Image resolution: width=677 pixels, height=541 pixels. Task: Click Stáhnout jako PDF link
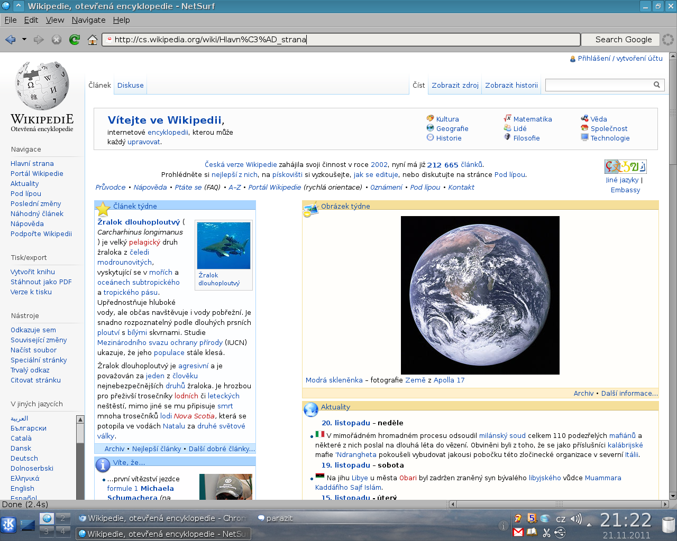[41, 282]
